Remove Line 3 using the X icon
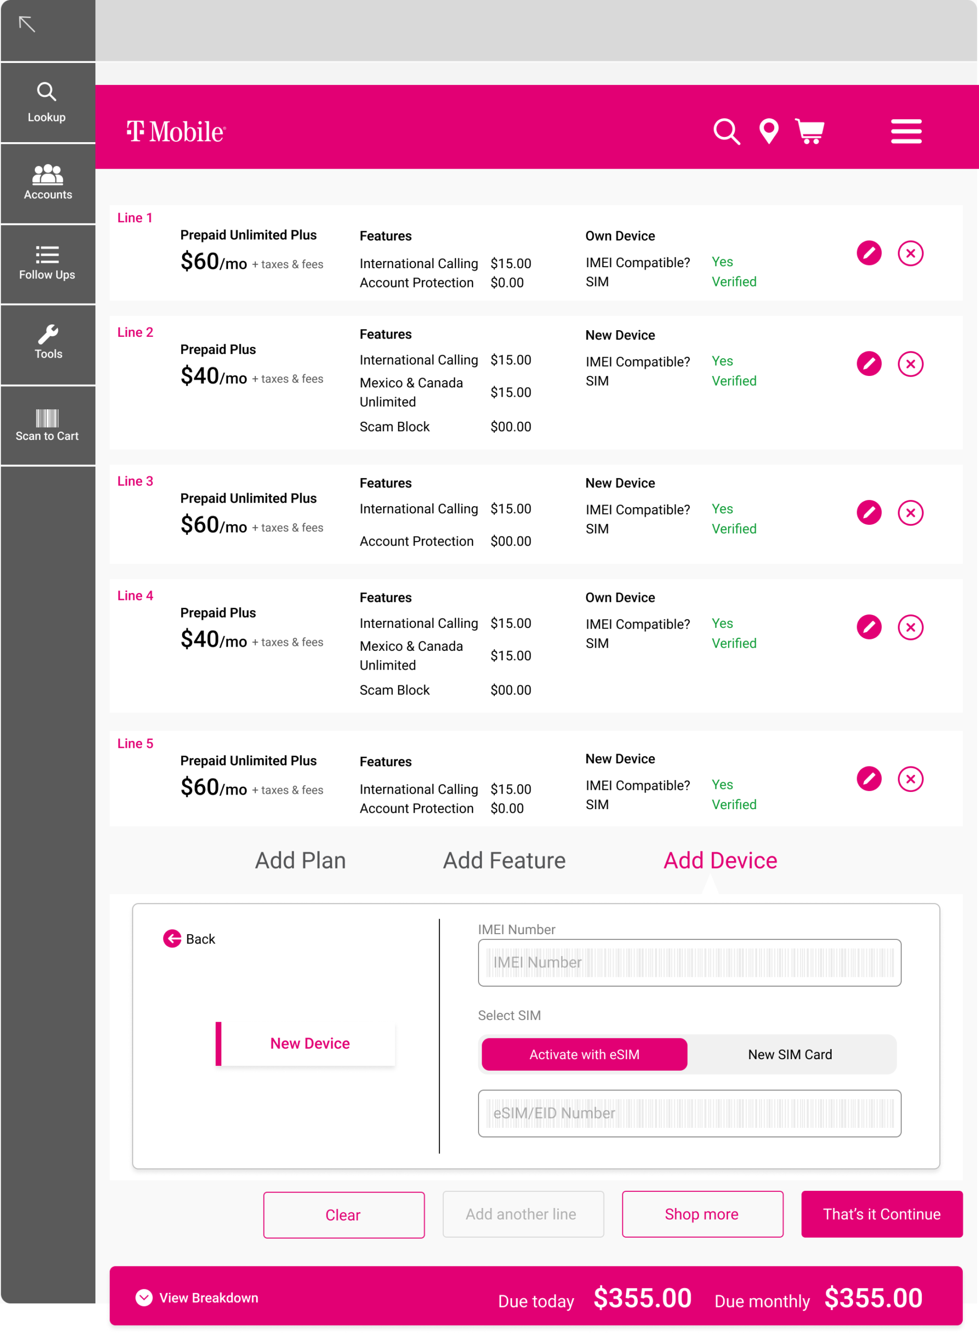979x1333 pixels. [x=910, y=512]
